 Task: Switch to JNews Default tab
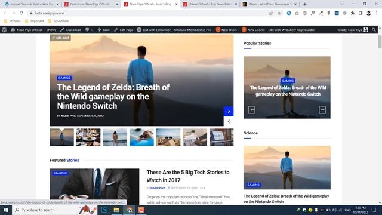[210, 4]
